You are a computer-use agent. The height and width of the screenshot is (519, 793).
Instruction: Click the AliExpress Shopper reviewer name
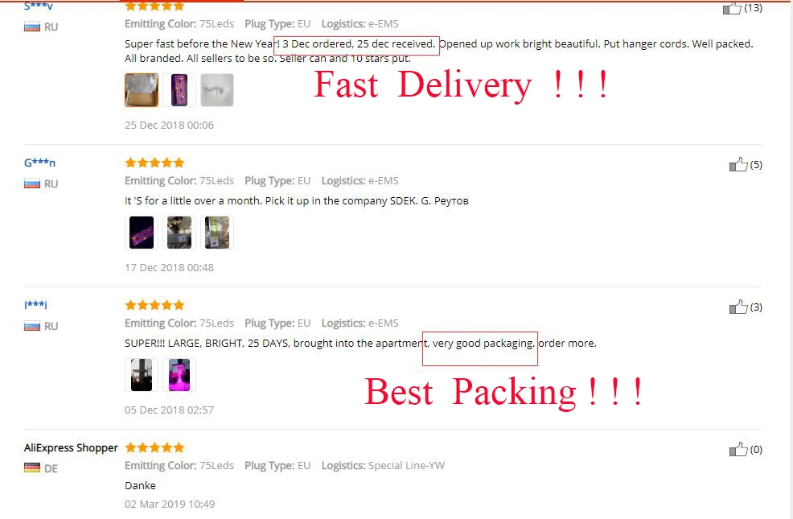tap(71, 447)
